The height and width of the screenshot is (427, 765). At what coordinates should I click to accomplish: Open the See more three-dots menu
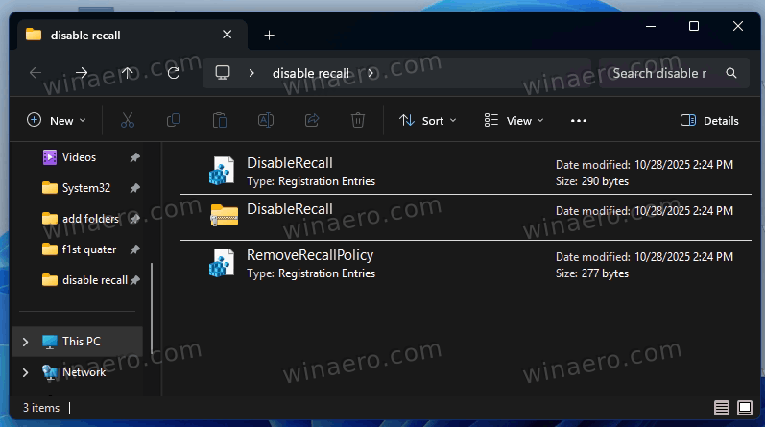(579, 121)
